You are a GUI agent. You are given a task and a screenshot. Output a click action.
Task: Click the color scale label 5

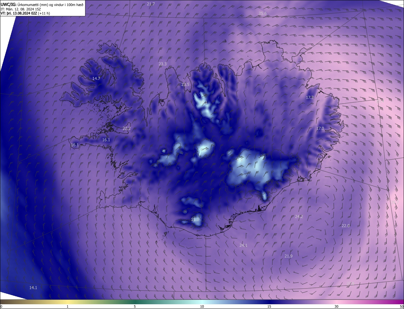(x=135, y=306)
